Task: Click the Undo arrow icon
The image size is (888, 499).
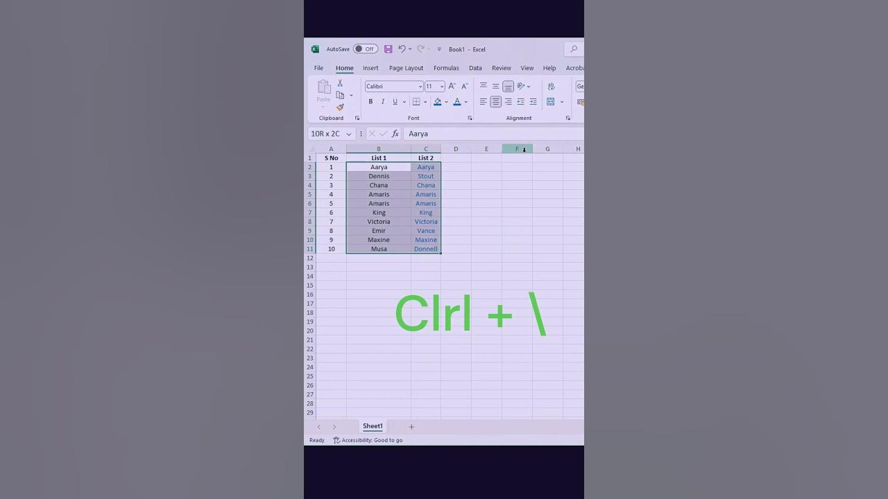Action: [402, 49]
